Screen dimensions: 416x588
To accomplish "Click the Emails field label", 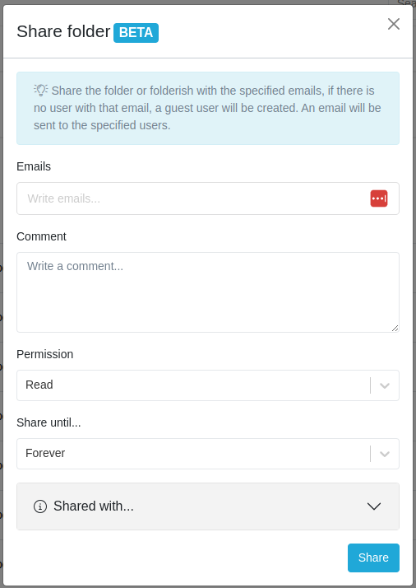I will click(34, 166).
